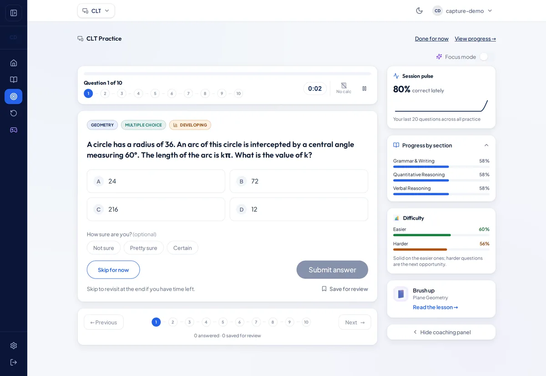Viewport: 546px width, 376px height.
Task: Click the Brush up lesson book icon
Action: pyautogui.click(x=401, y=294)
